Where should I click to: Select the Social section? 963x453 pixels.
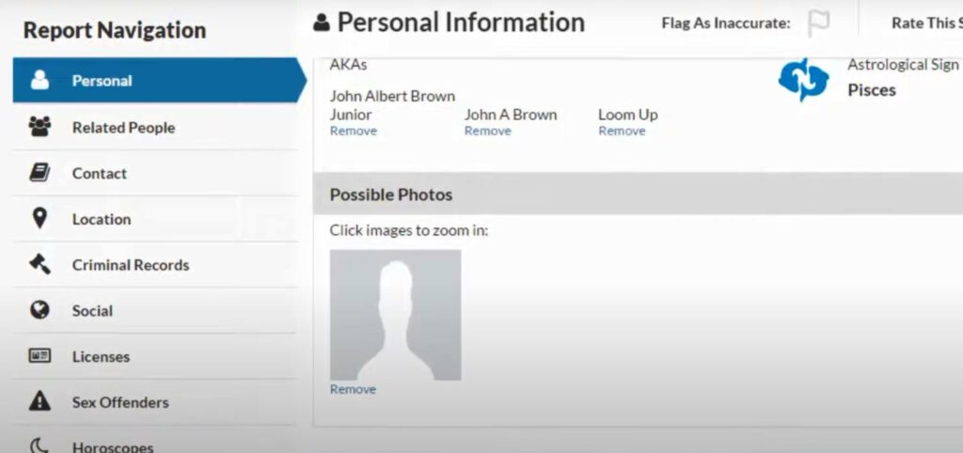coord(154,310)
